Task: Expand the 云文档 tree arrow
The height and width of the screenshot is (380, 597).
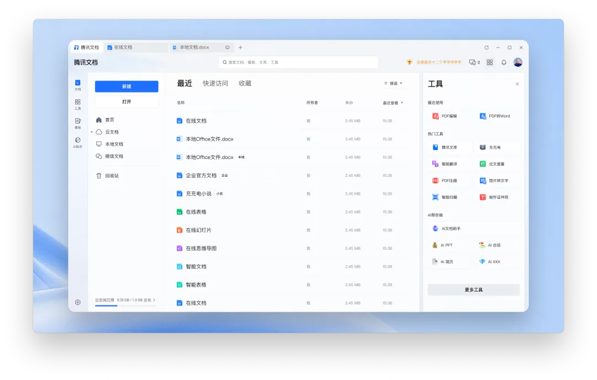Action: [x=92, y=132]
